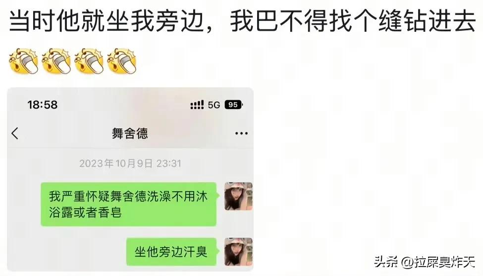Open the sender avatar beside second message
The width and height of the screenshot is (483, 276).
[x=238, y=252]
